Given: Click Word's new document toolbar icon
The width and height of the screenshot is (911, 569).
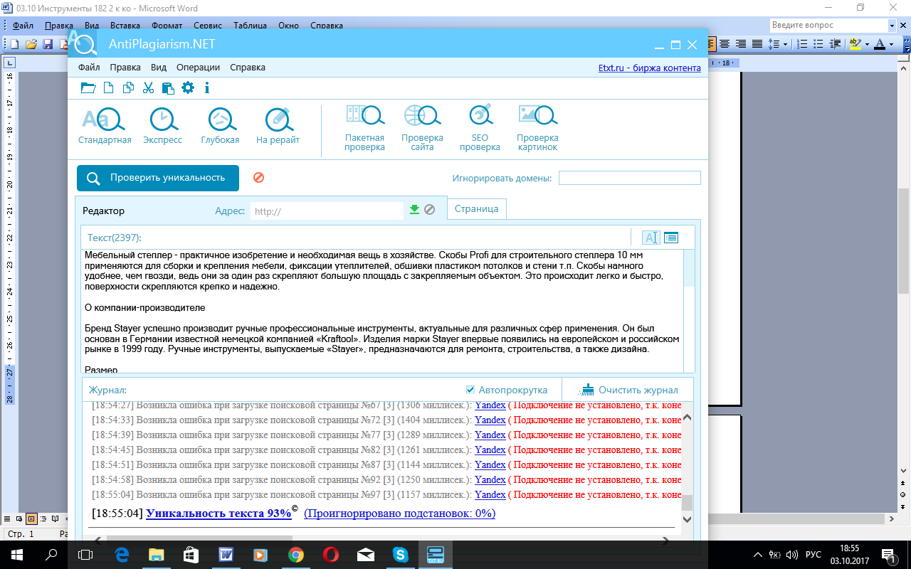Looking at the screenshot, I should tap(14, 44).
